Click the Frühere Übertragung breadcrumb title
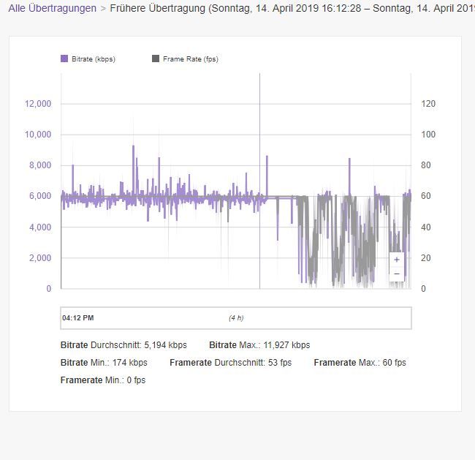This screenshot has height=460, width=475. pos(292,8)
